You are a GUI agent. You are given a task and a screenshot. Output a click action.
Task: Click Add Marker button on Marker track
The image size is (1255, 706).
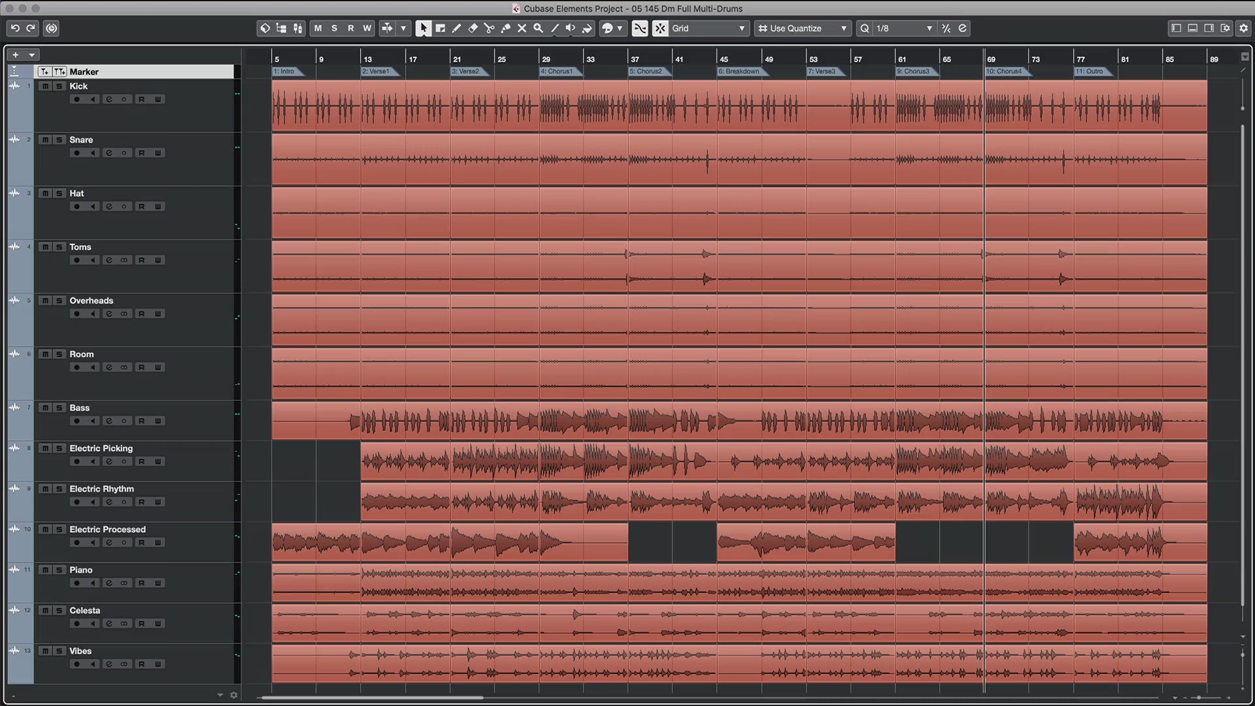(44, 72)
